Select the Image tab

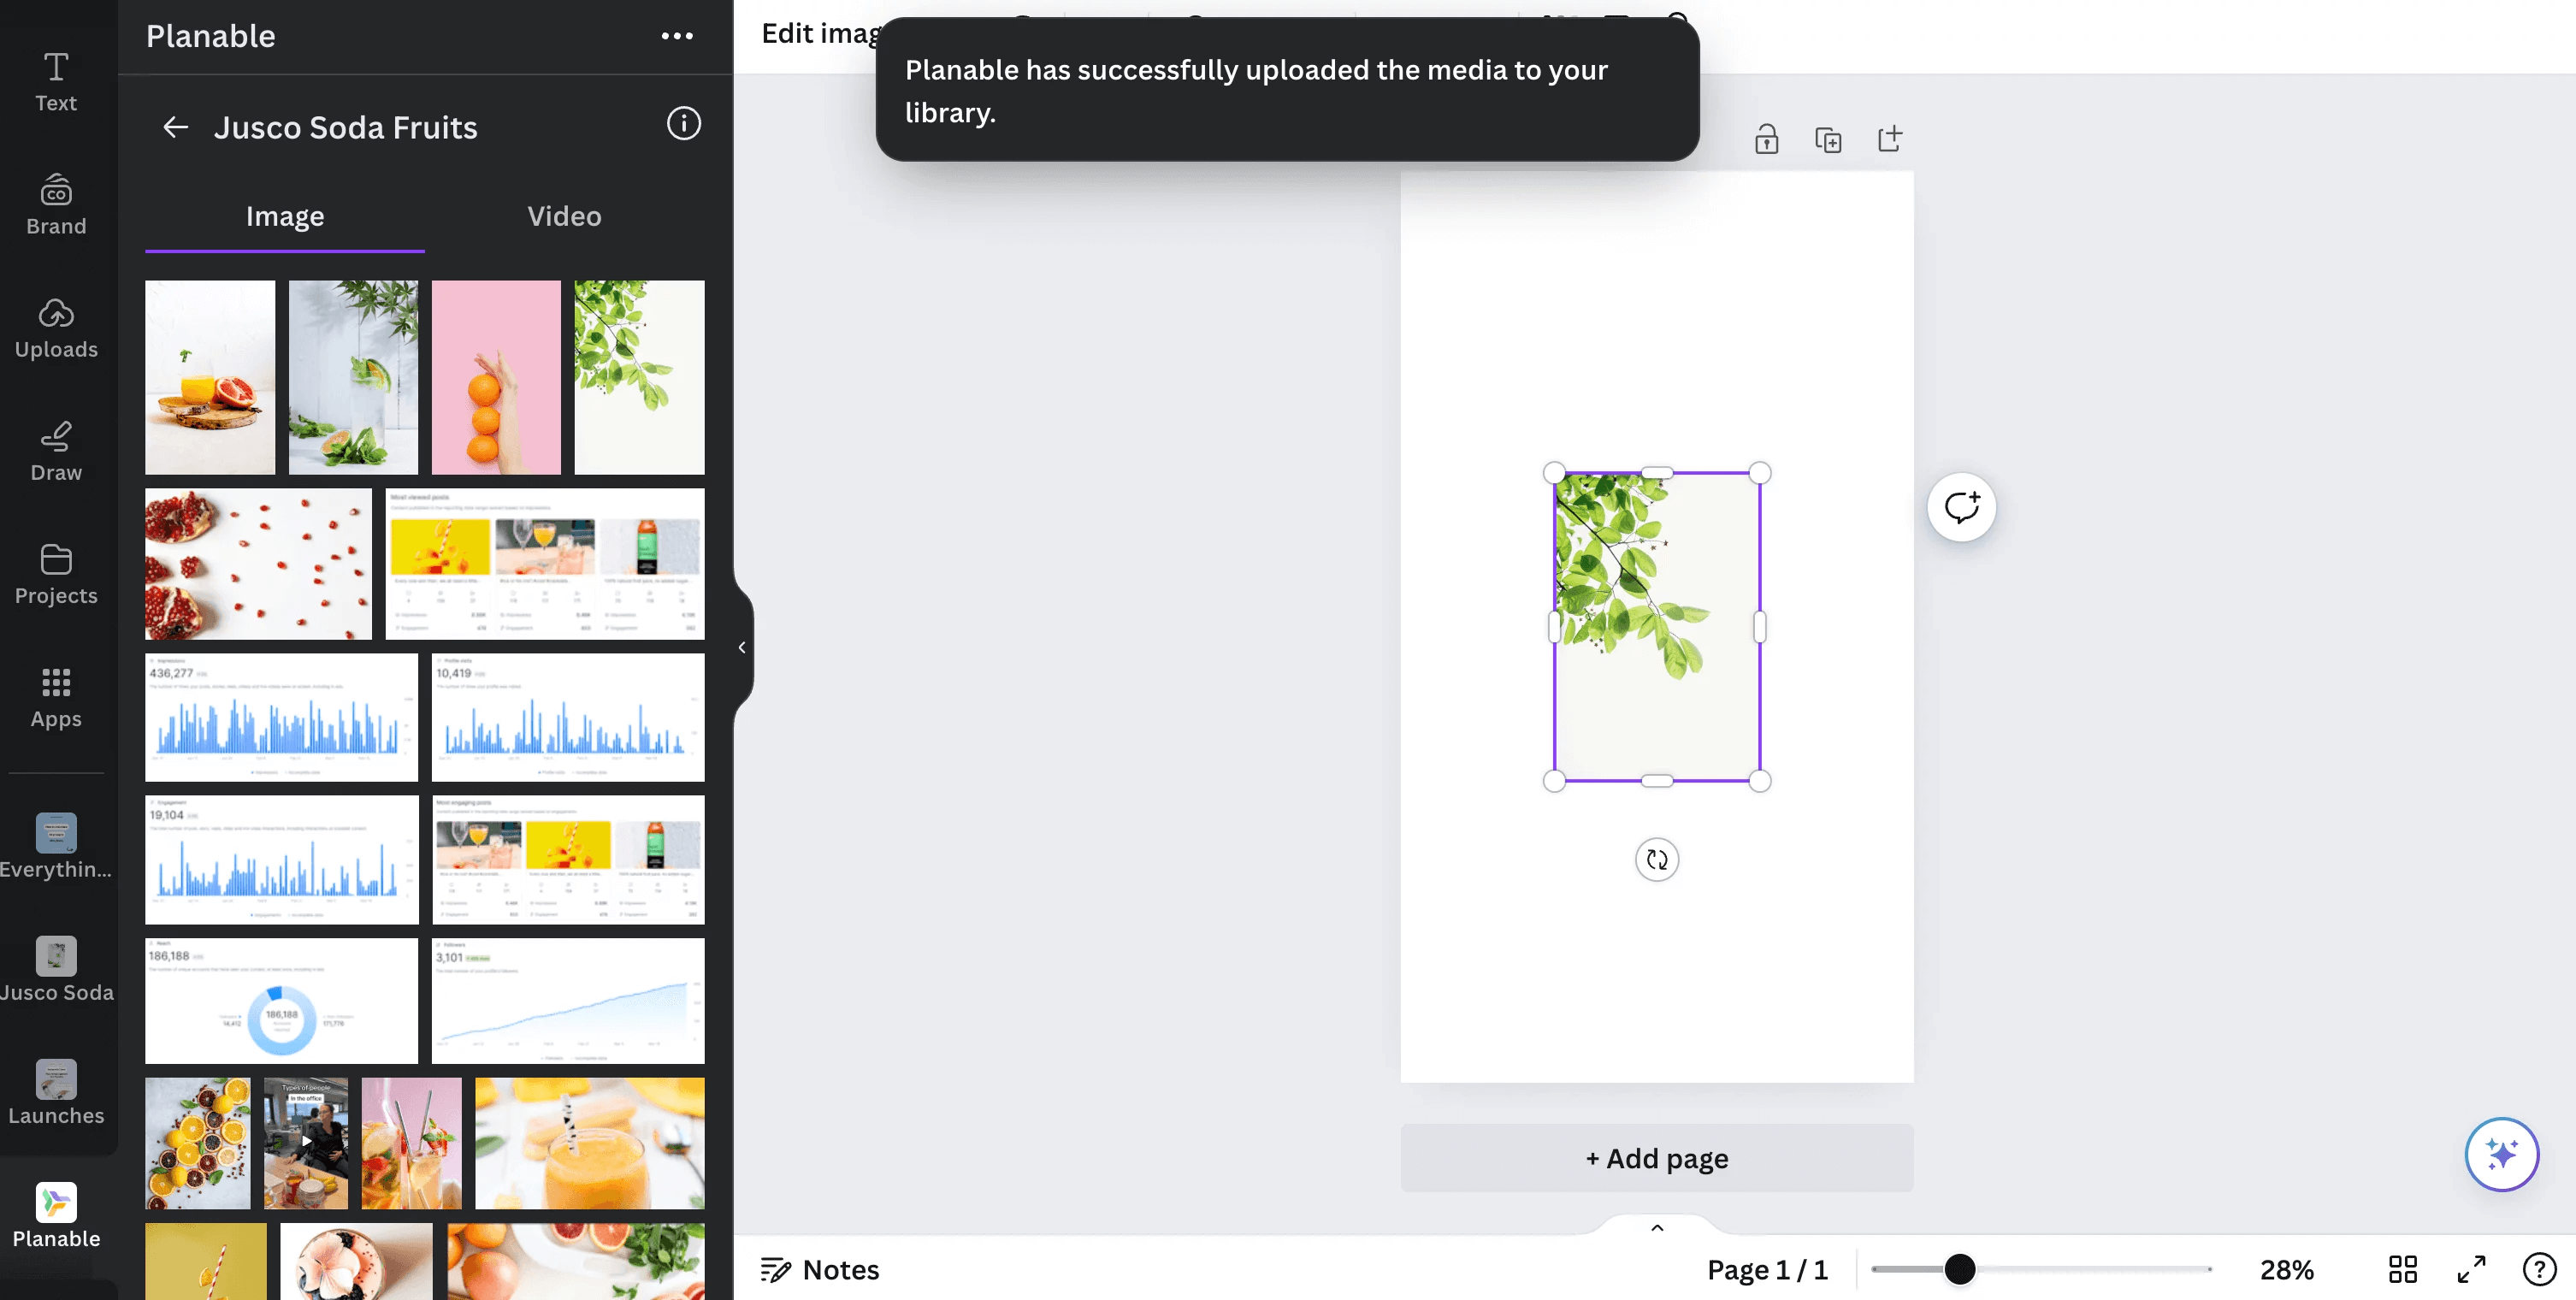click(x=283, y=217)
